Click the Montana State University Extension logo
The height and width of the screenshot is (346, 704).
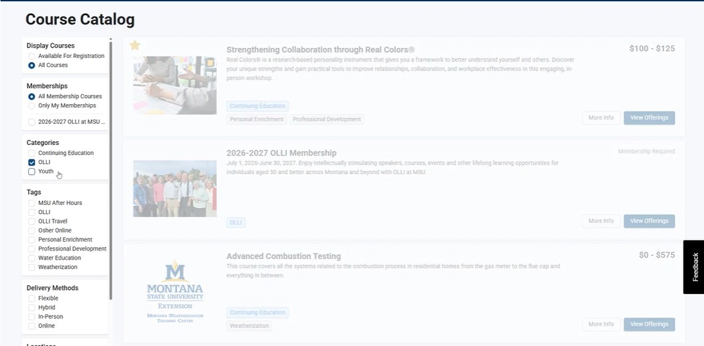point(175,292)
